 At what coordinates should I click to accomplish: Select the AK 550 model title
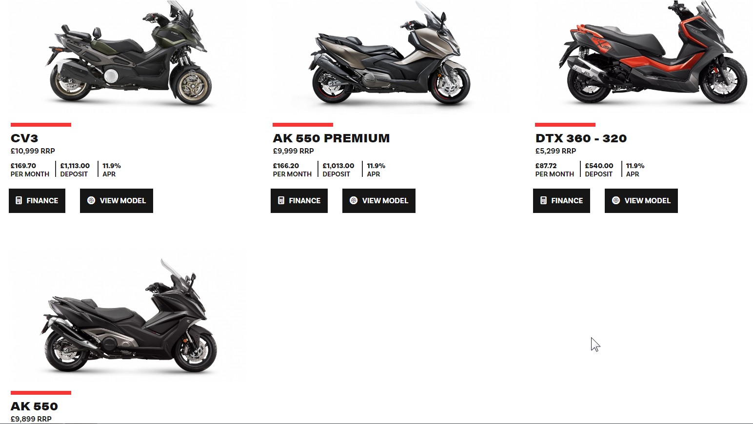click(x=34, y=406)
